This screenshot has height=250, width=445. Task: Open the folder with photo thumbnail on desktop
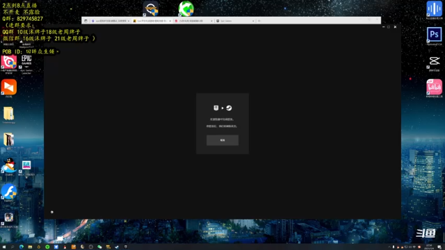[8, 140]
